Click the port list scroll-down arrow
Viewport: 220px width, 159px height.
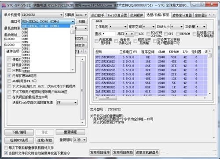73,70
